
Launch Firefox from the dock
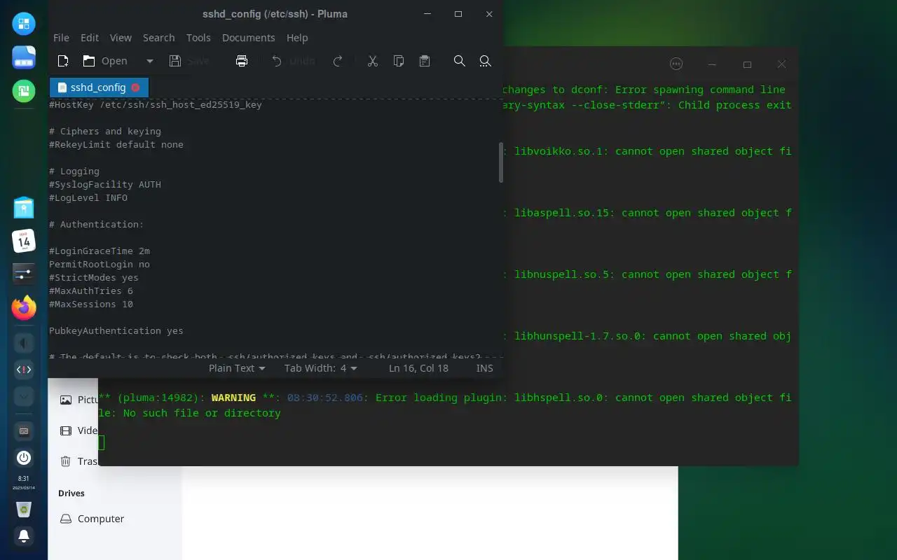click(24, 307)
